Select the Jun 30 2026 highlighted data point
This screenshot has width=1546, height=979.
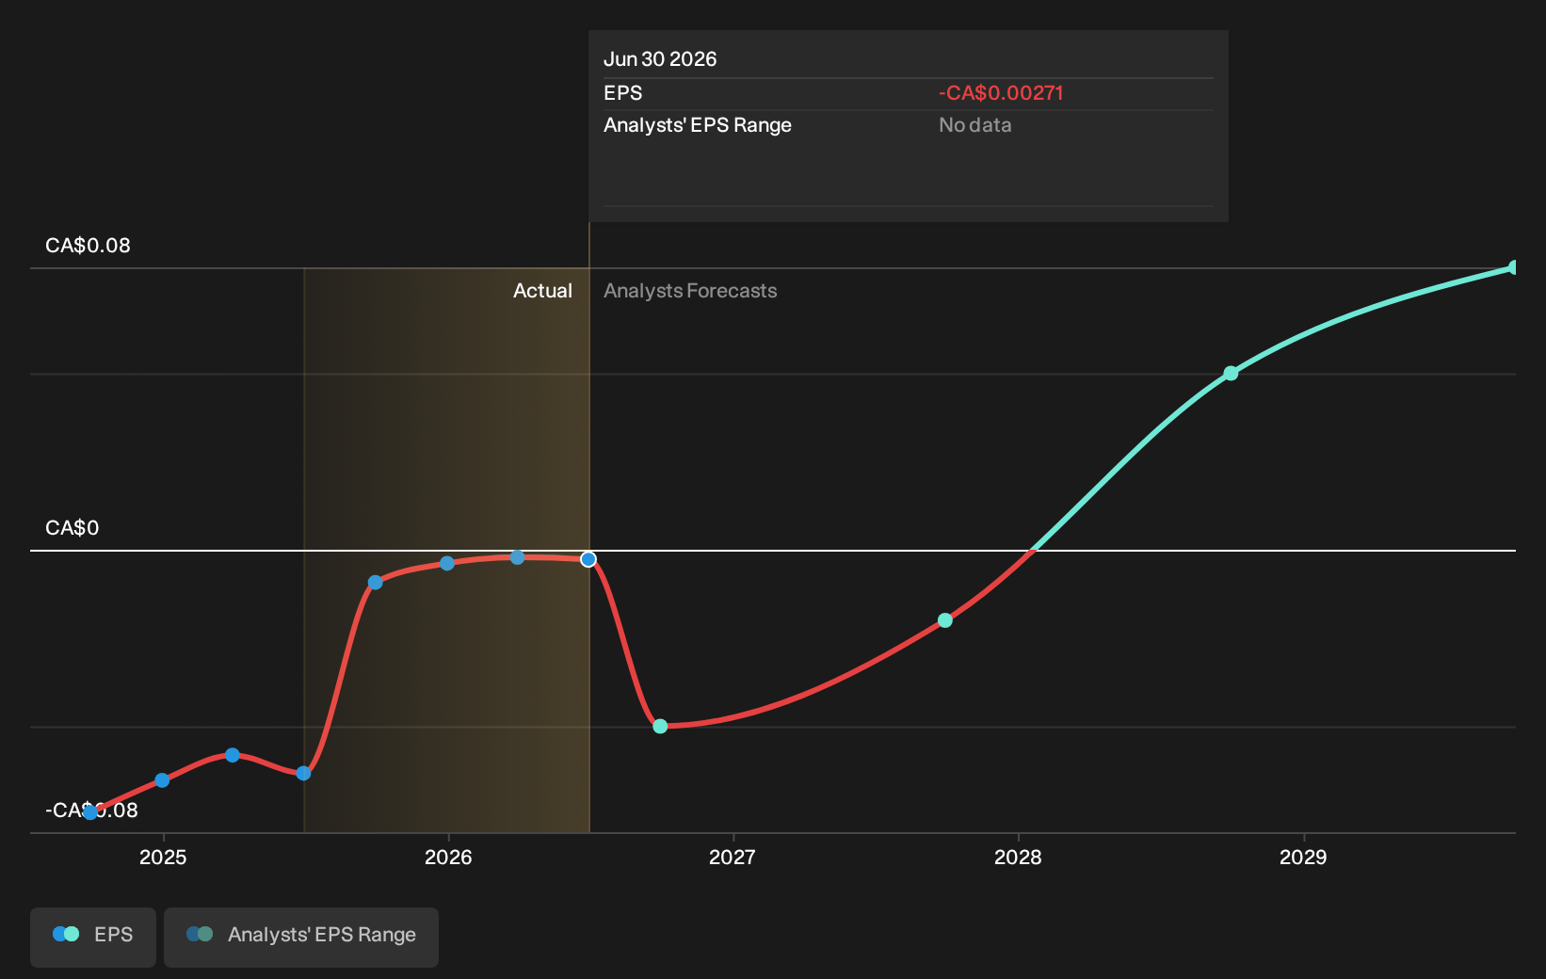(588, 559)
